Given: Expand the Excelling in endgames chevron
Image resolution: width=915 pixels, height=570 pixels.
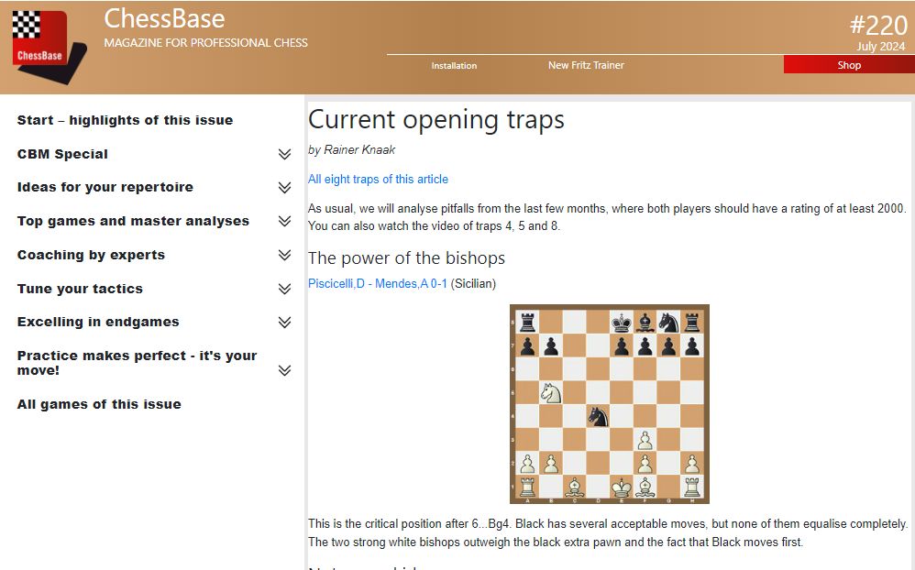Looking at the screenshot, I should (x=284, y=323).
